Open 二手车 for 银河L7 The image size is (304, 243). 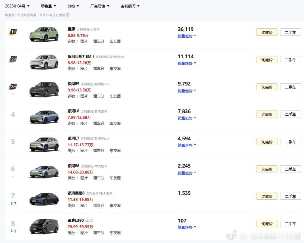[291, 141]
